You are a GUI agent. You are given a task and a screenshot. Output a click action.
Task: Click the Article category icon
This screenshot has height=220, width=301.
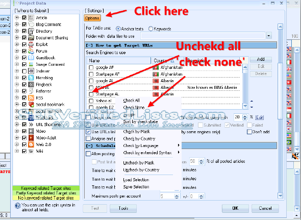31,18
